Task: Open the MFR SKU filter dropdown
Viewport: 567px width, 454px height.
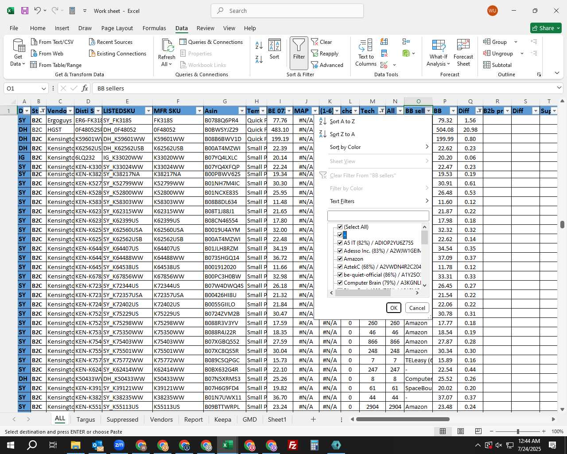Action: (199, 111)
